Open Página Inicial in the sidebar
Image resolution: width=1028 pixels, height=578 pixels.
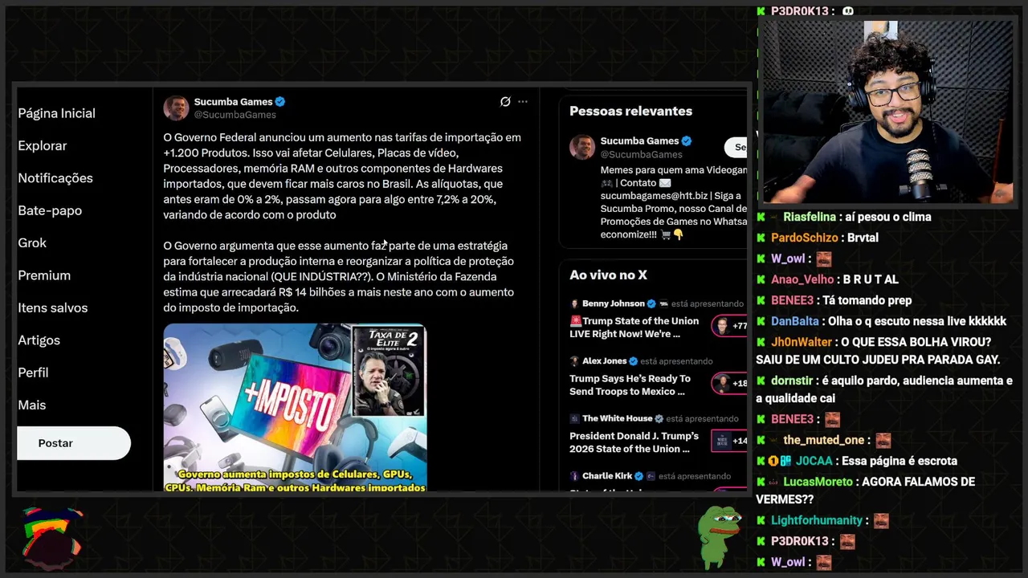click(56, 113)
